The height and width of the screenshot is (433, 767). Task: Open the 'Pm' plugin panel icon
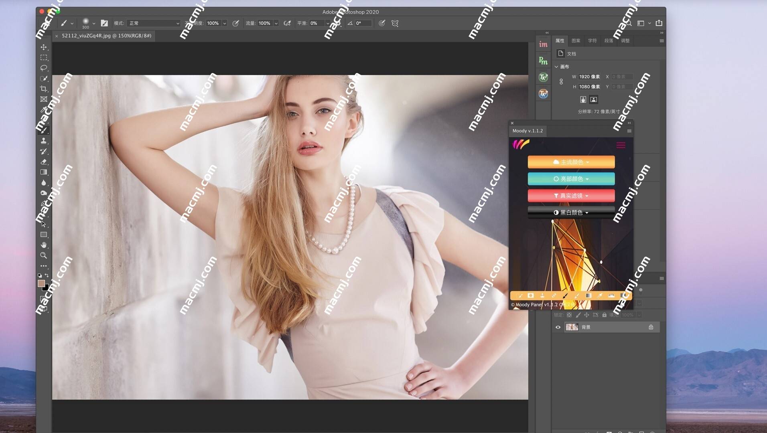[543, 61]
